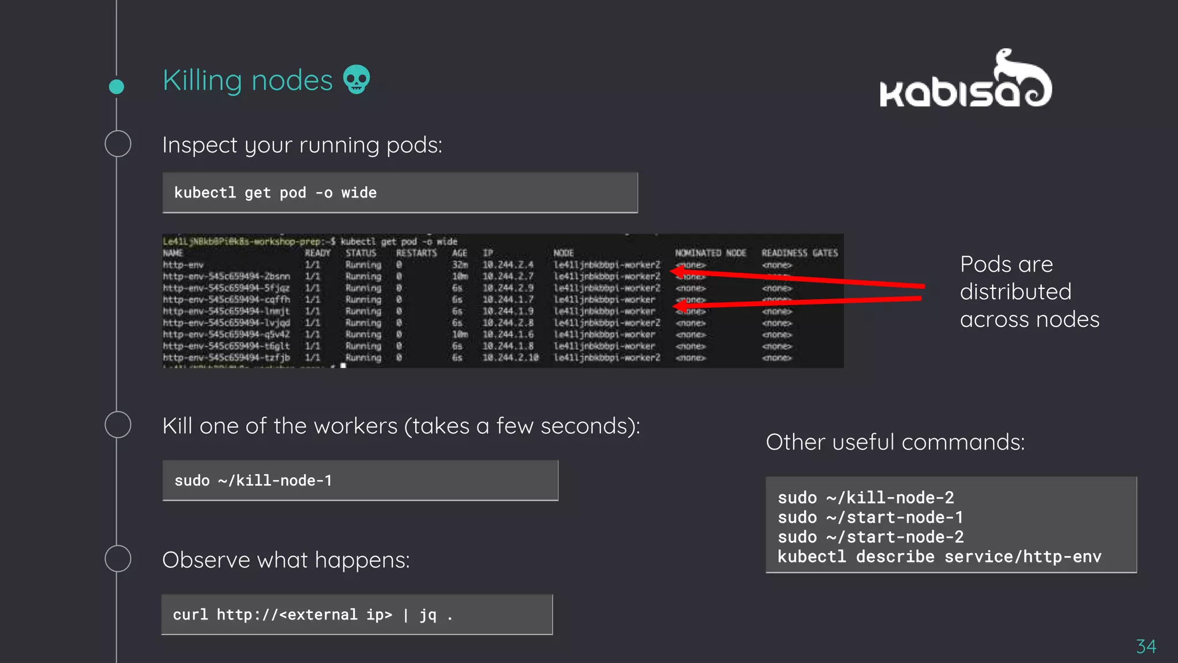Viewport: 1178px width, 663px height.
Task: Click the 'sudo ~/start-node-2' command line
Action: 870,536
